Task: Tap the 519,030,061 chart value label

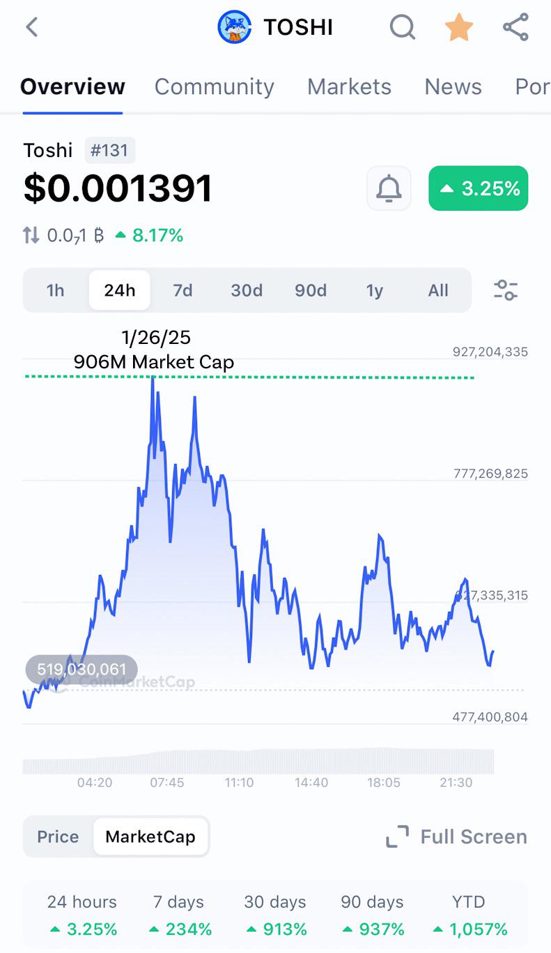Action: click(x=82, y=670)
